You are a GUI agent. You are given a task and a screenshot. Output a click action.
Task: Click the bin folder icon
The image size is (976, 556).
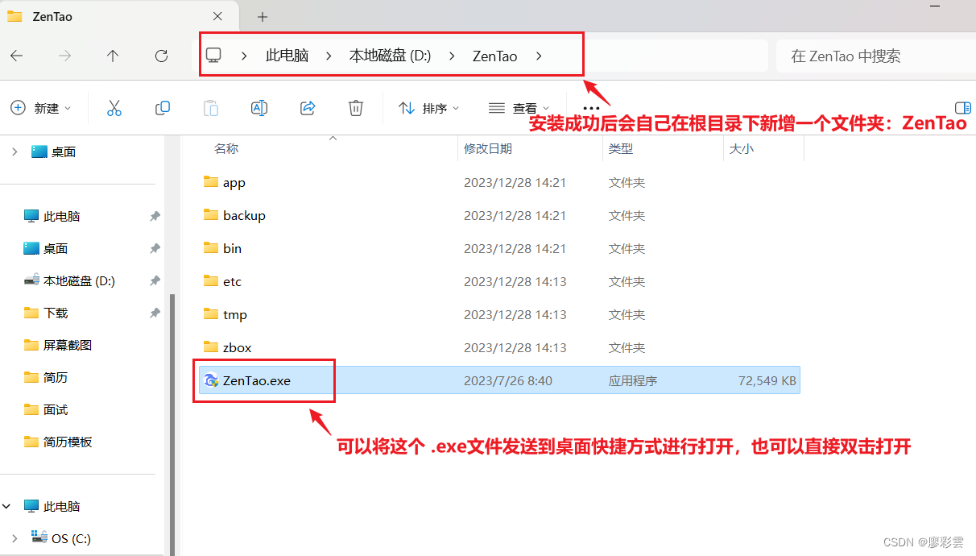[x=211, y=248]
